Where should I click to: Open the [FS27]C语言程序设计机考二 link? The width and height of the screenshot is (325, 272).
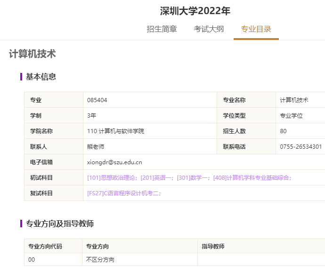pyautogui.click(x=123, y=193)
